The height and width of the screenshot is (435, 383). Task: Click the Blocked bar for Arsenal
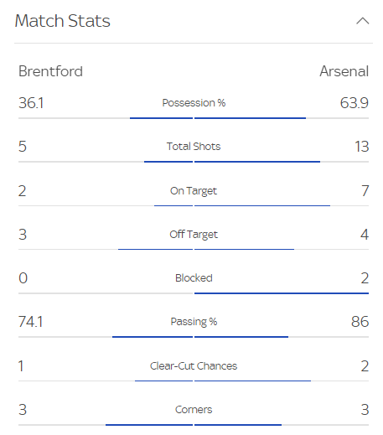point(282,293)
